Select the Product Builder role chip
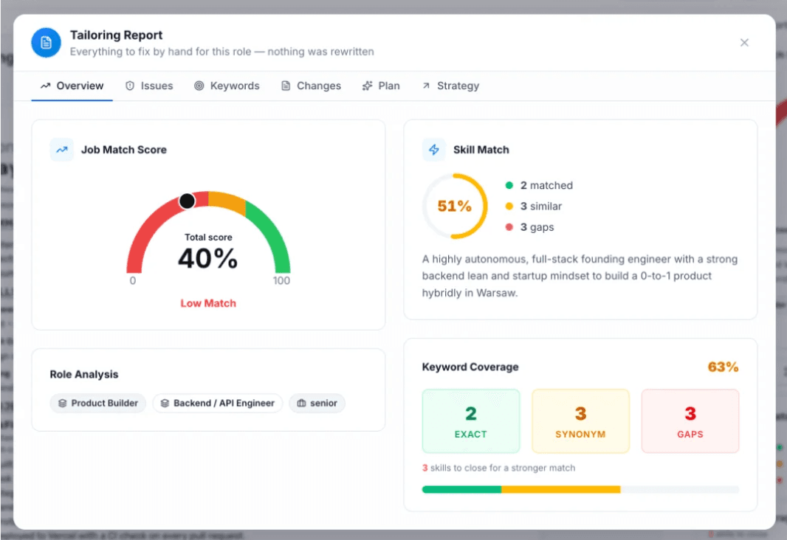Viewport: 787px width, 540px height. point(98,403)
